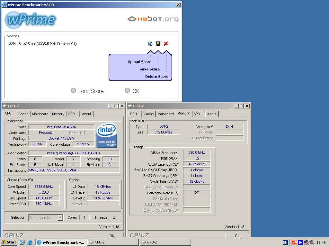Click the Rated FSB 580.1 MHz field
This screenshot has width=329, height=247.
click(44, 204)
